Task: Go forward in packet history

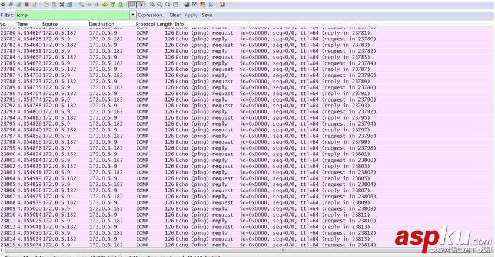Action: coord(97,5)
